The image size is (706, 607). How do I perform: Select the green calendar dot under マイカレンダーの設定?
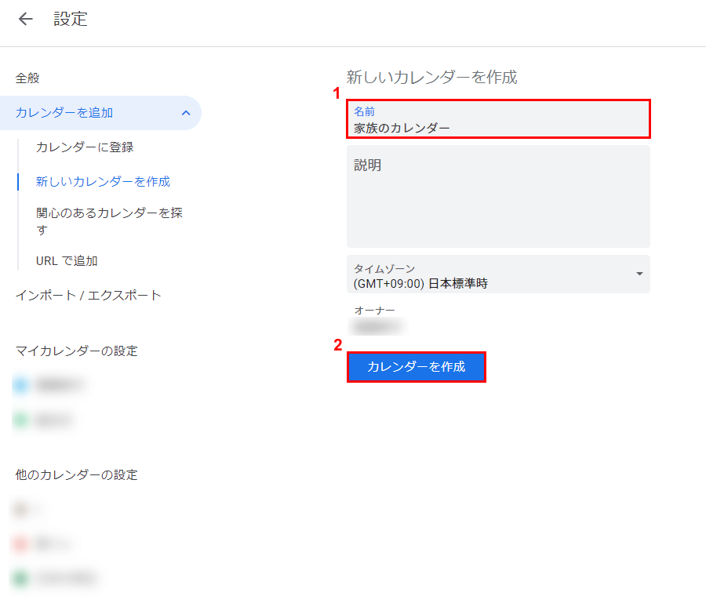pos(22,420)
